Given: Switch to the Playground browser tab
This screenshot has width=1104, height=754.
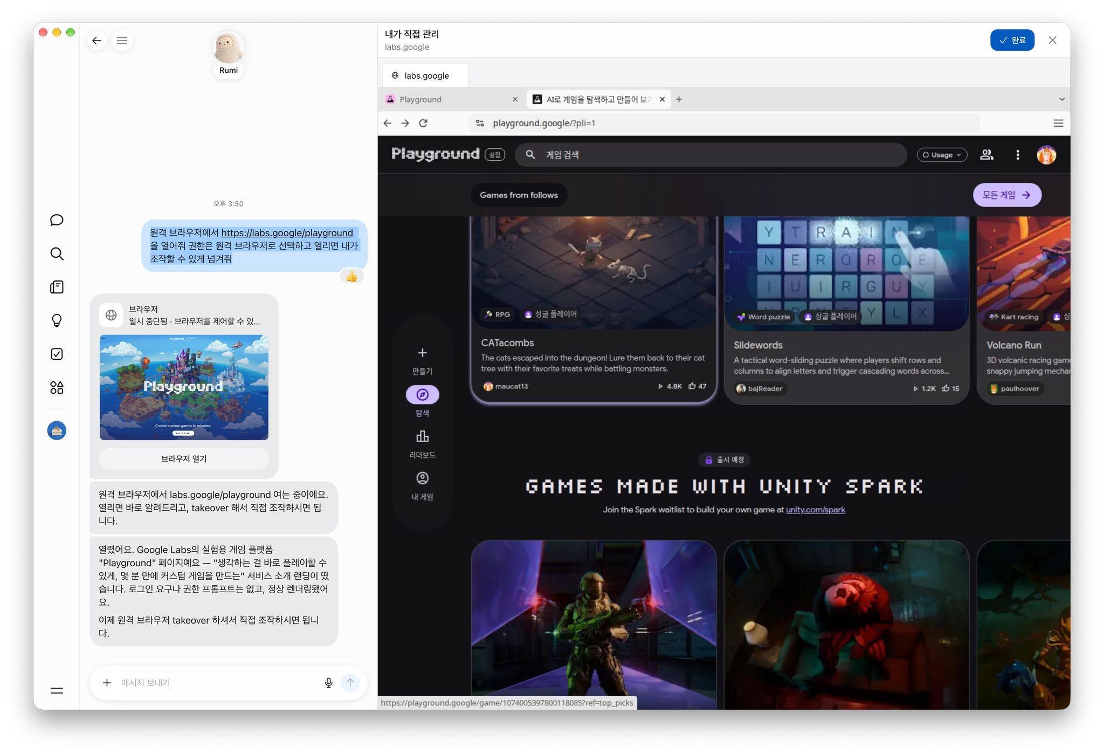Looking at the screenshot, I should pyautogui.click(x=453, y=99).
